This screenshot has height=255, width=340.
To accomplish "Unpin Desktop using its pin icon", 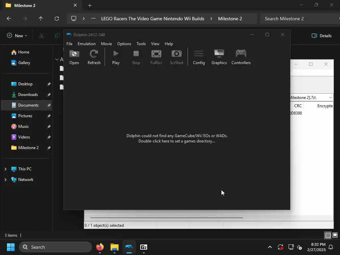I will (x=49, y=84).
